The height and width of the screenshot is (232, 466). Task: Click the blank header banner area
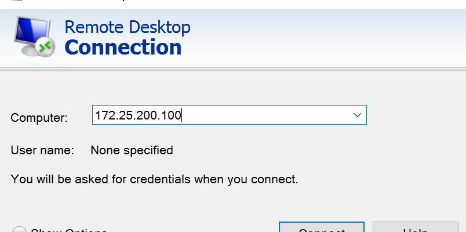click(327, 38)
